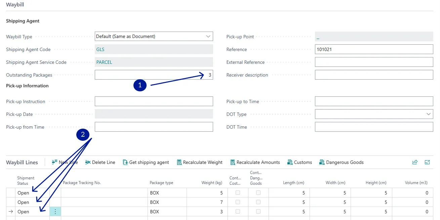Expand Waybill Lines to full screen
The image size is (440, 220).
pyautogui.click(x=427, y=162)
